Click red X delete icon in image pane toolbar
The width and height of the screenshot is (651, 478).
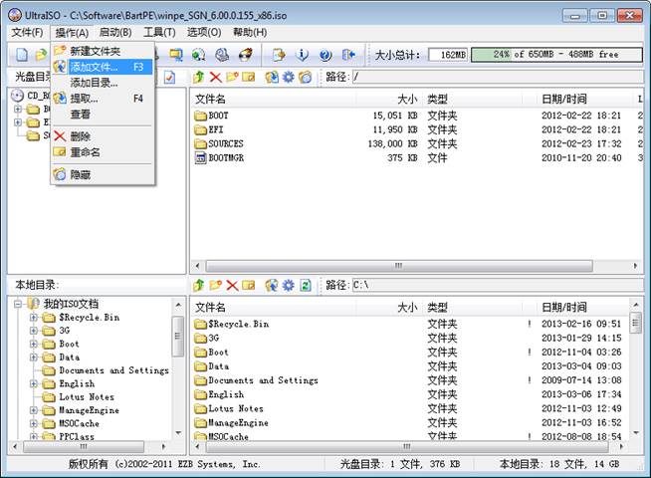click(x=215, y=77)
